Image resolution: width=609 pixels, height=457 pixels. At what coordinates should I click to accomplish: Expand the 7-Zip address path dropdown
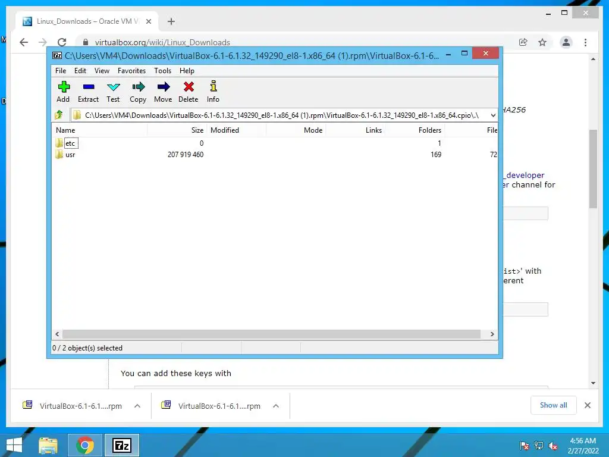coord(493,115)
